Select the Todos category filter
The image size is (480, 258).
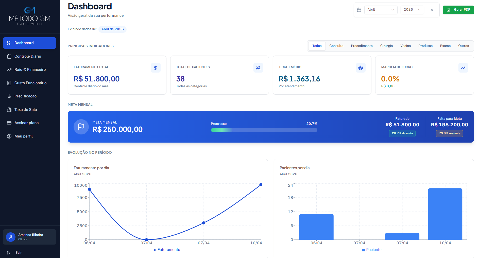point(317,46)
